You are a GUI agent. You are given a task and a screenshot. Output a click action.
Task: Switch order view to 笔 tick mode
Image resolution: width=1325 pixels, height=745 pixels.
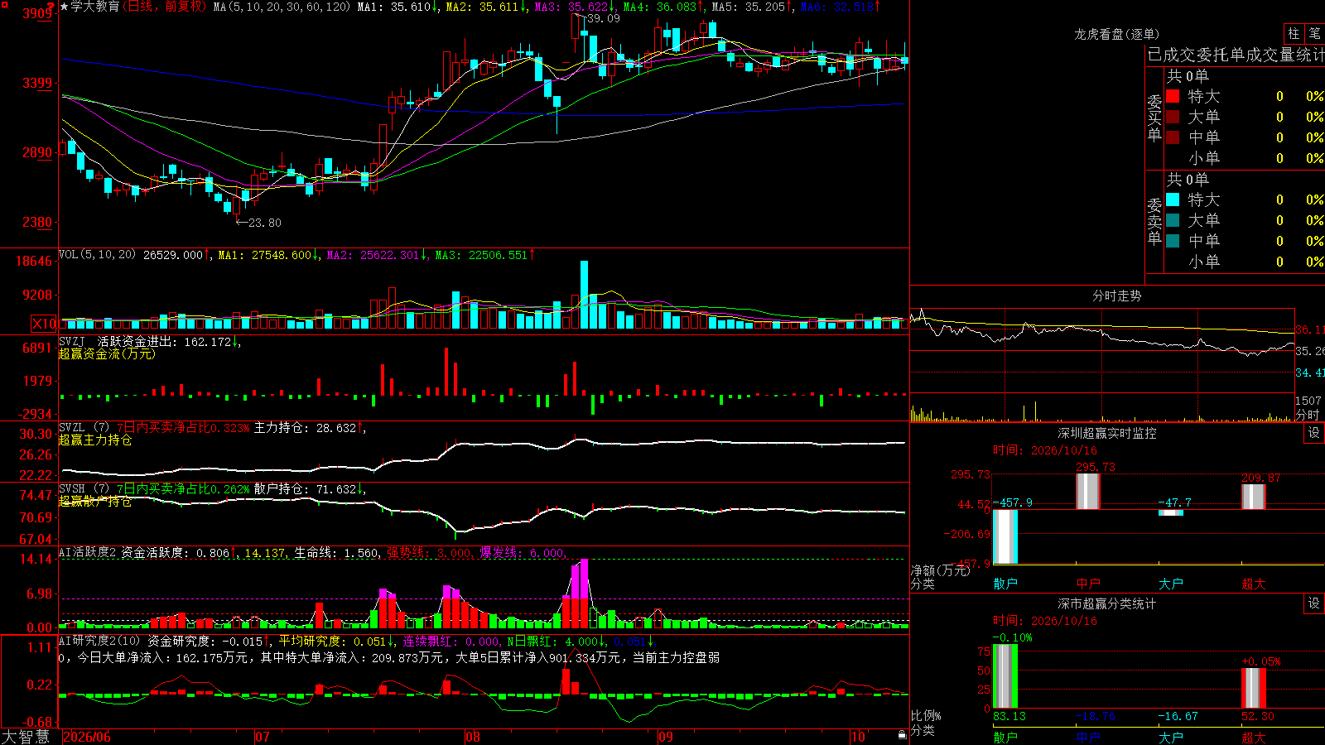(x=1314, y=34)
